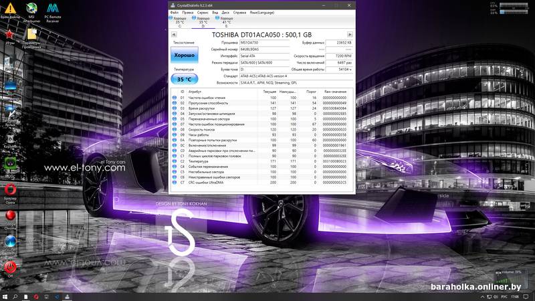The width and height of the screenshot is (535, 301).
Task: Click the Opera icon in the taskbar
Action: pyautogui.click(x=36, y=296)
